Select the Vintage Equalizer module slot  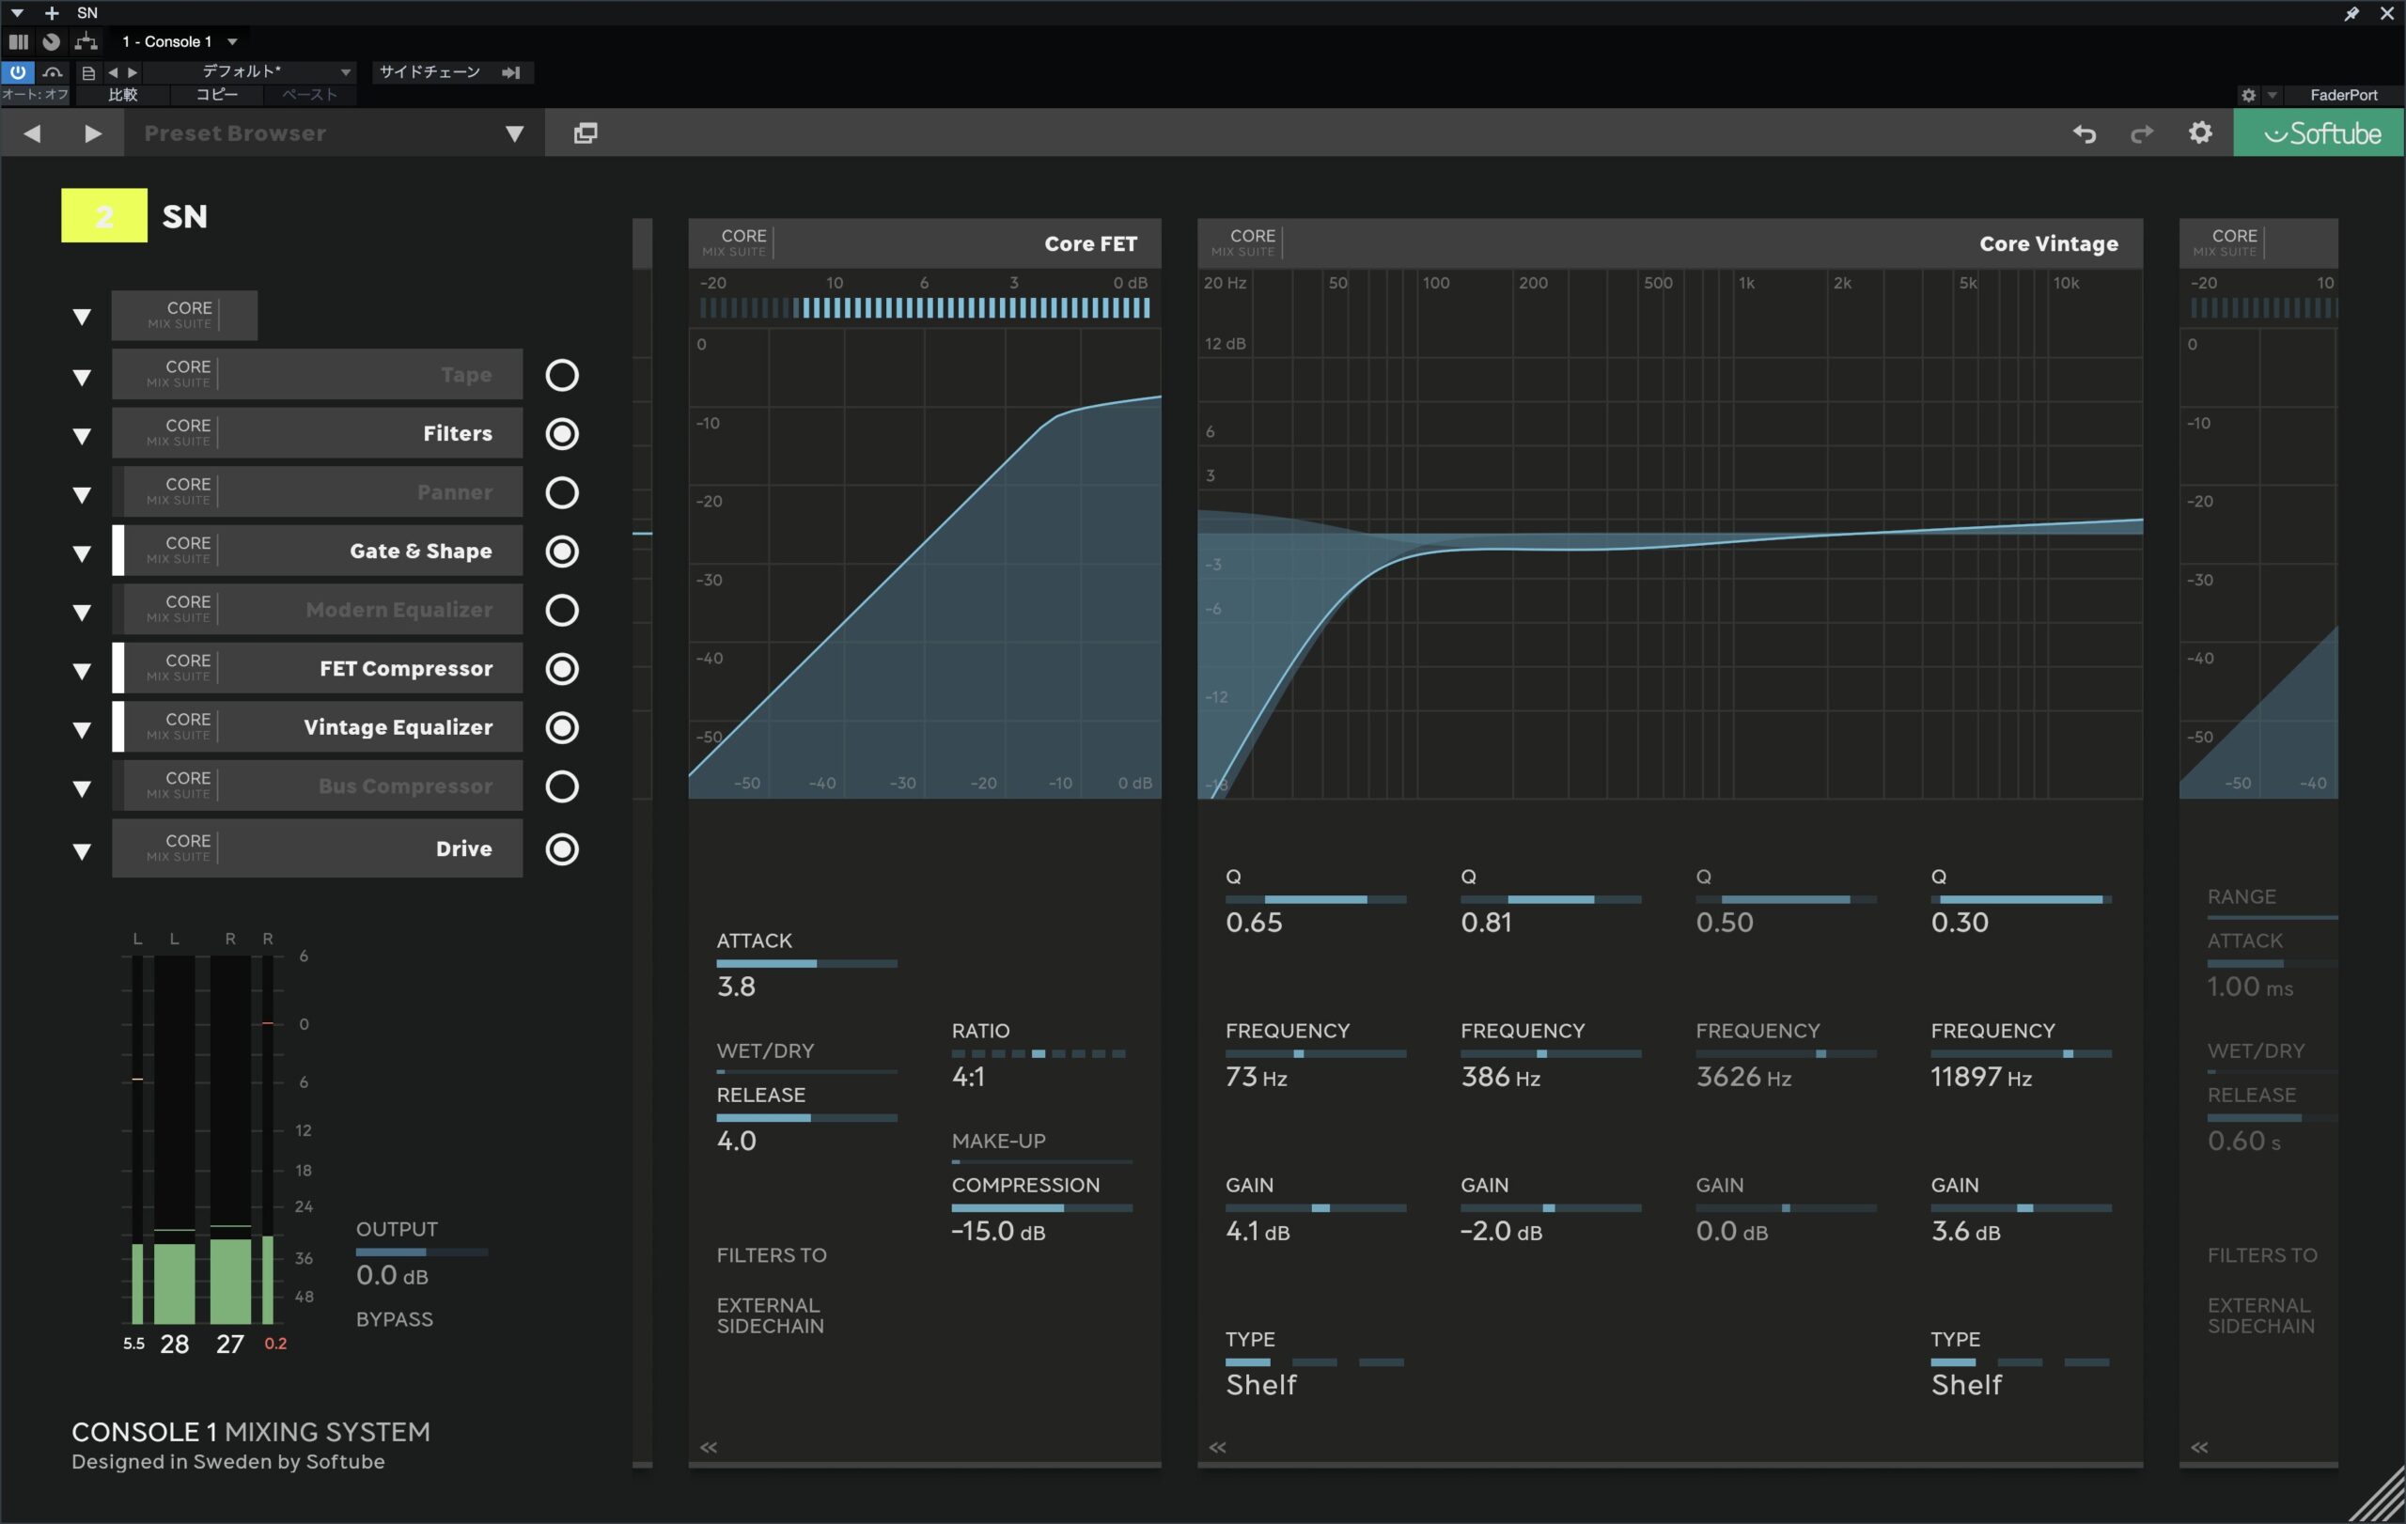pos(318,728)
